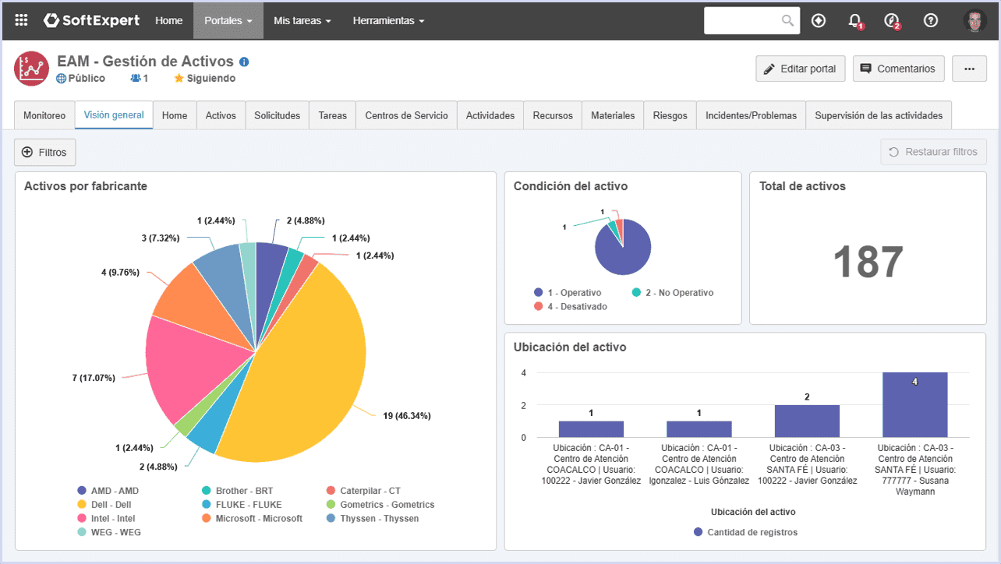
Task: Open the add new plus icon
Action: (x=819, y=21)
